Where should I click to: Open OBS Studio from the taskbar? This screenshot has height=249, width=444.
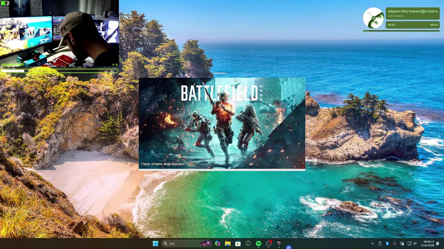click(x=268, y=243)
